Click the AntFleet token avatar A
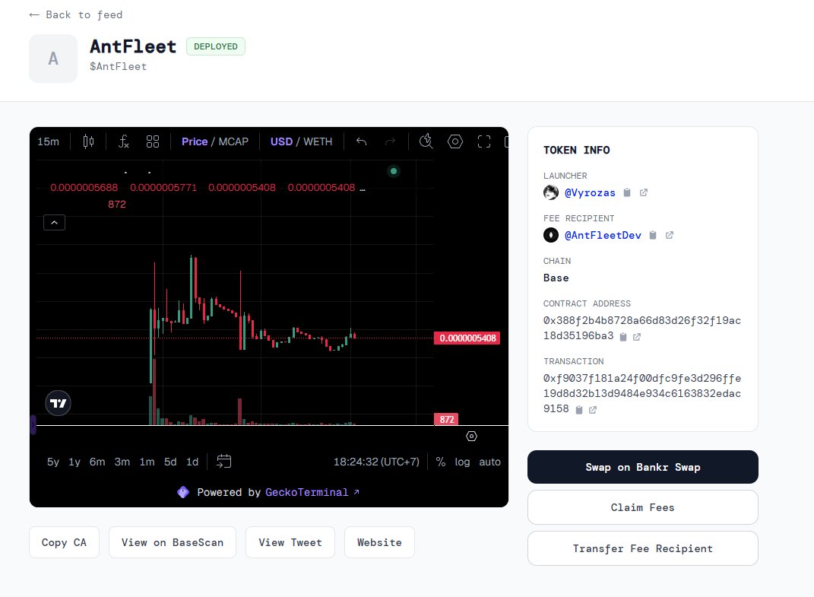Viewport: 814px width, 597px height. pyautogui.click(x=53, y=59)
